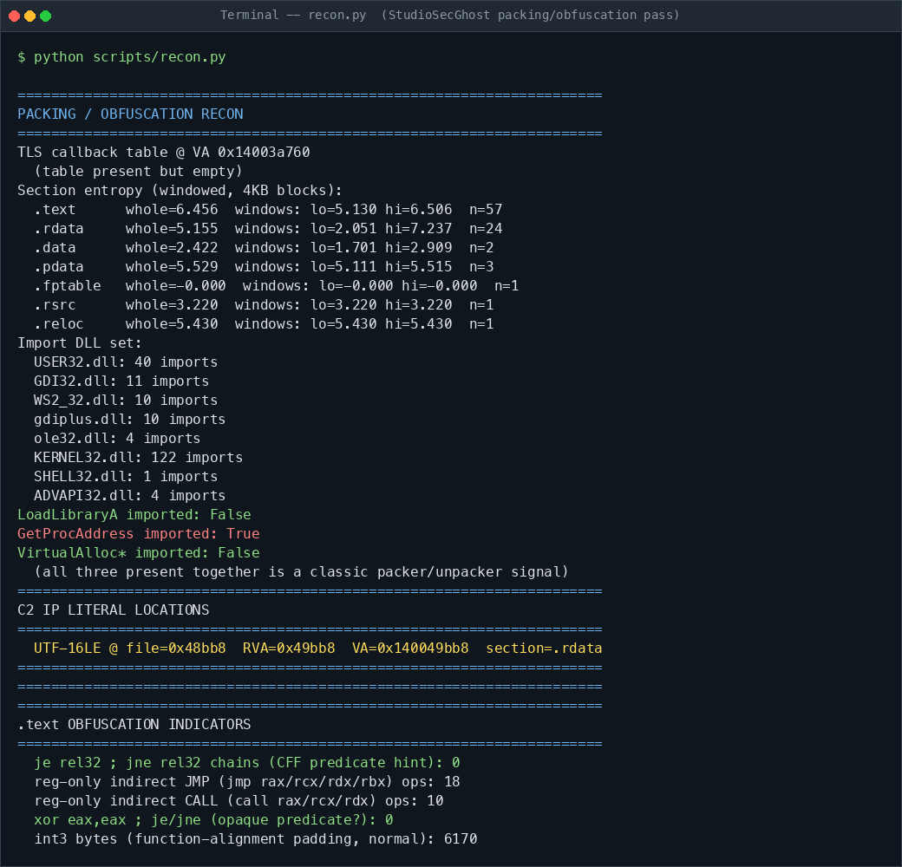
Task: Click 'xor eax,eax ; je/jne' opaque predicate line
Action: pos(213,820)
